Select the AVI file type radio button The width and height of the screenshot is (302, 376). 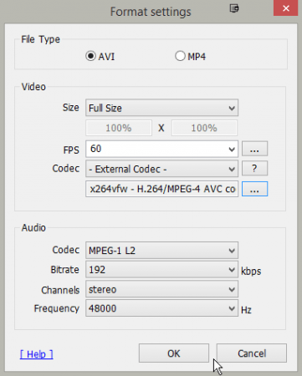coord(90,56)
